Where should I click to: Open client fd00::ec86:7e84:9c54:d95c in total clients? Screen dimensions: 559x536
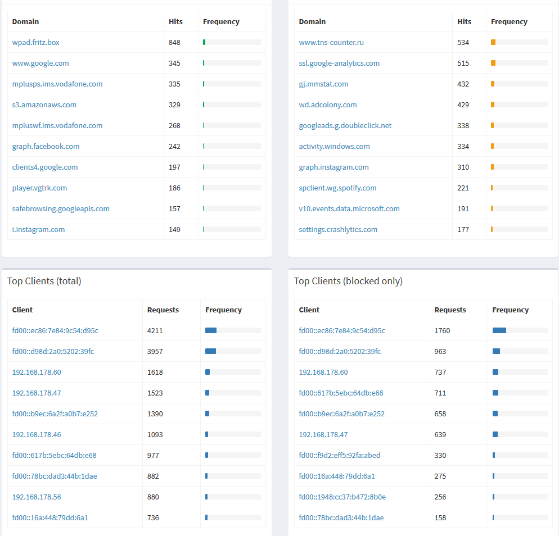click(55, 330)
